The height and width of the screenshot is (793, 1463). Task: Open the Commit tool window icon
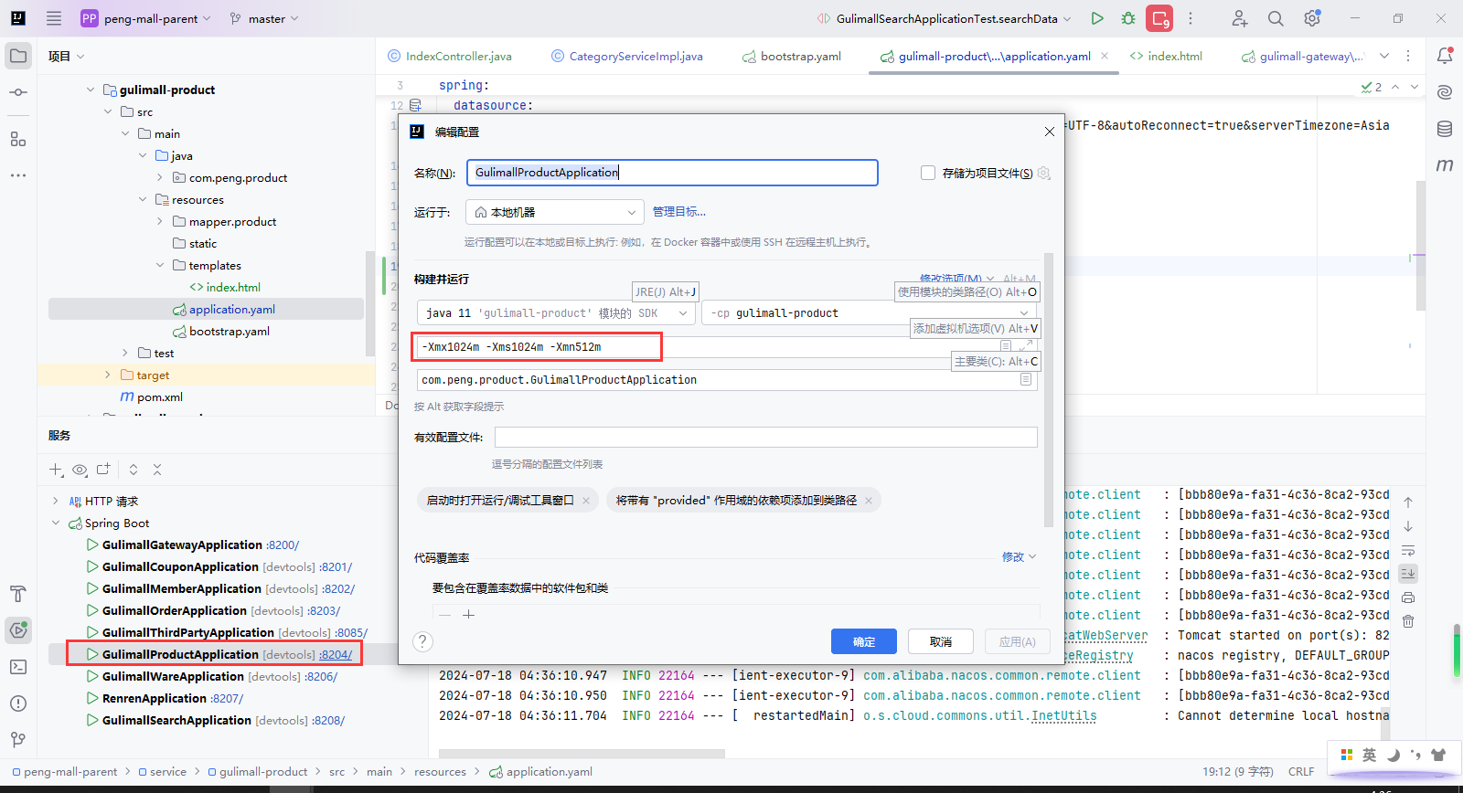click(18, 92)
